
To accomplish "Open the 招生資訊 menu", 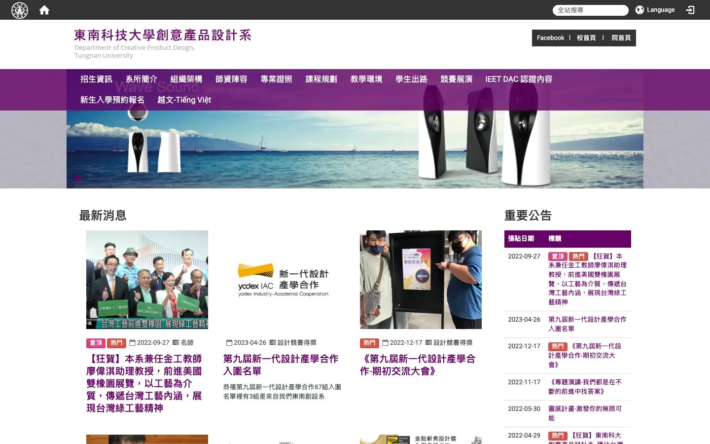I will click(x=96, y=79).
